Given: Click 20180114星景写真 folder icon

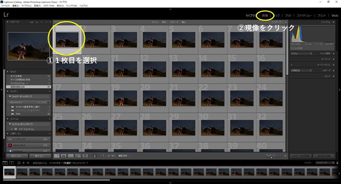Looking at the screenshot, I should click(12, 107).
